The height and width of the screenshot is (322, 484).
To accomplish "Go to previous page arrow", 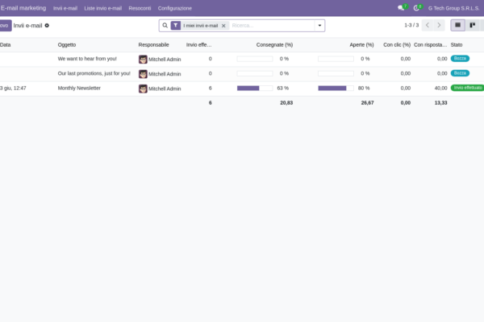I will tap(428, 25).
